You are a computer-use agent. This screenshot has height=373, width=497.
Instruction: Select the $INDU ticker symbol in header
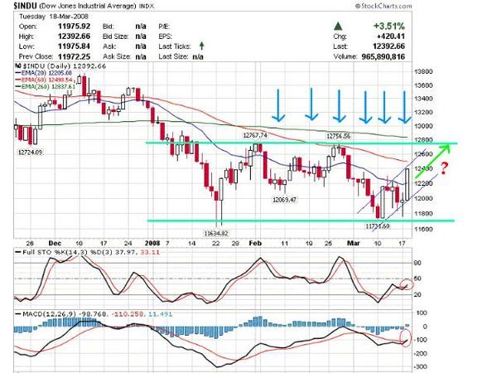click(26, 6)
